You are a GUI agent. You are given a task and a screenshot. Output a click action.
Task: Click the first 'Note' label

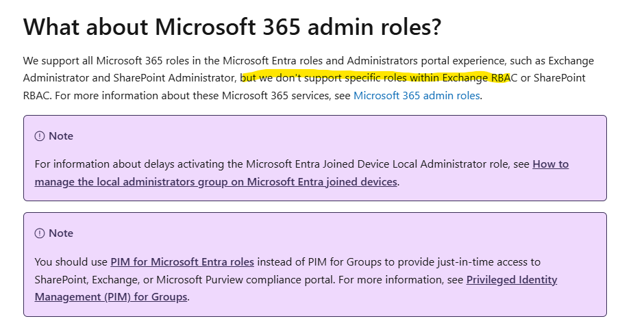coord(61,136)
